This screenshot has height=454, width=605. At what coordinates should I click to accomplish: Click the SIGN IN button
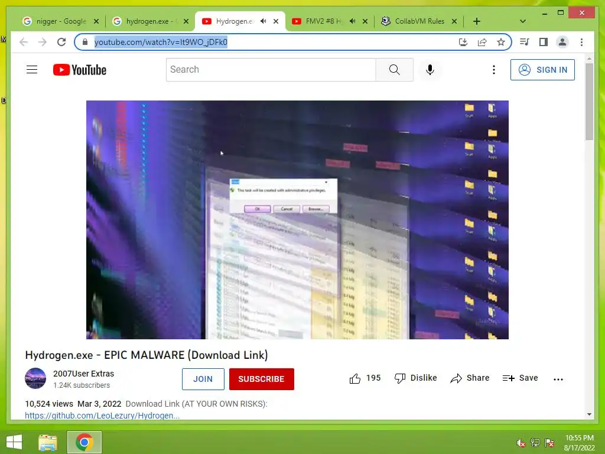pos(542,70)
